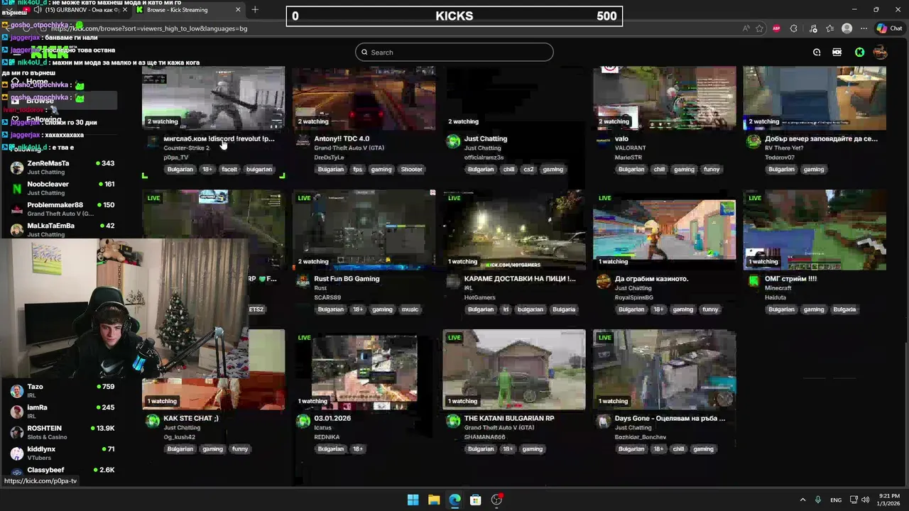The width and height of the screenshot is (909, 511).
Task: Open VALORANT category link under valo
Action: coord(631,148)
